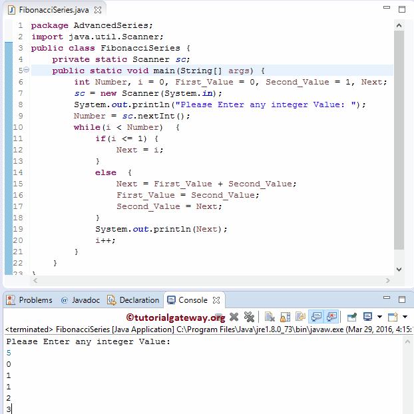This screenshot has width=414, height=414.
Task: Toggle the Scroll Lock icon in Console
Action: coord(285,317)
